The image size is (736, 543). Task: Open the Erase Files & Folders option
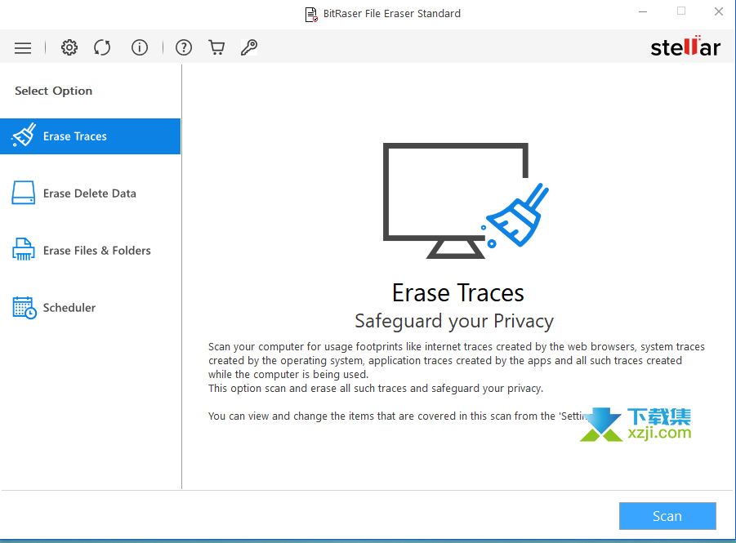90,251
